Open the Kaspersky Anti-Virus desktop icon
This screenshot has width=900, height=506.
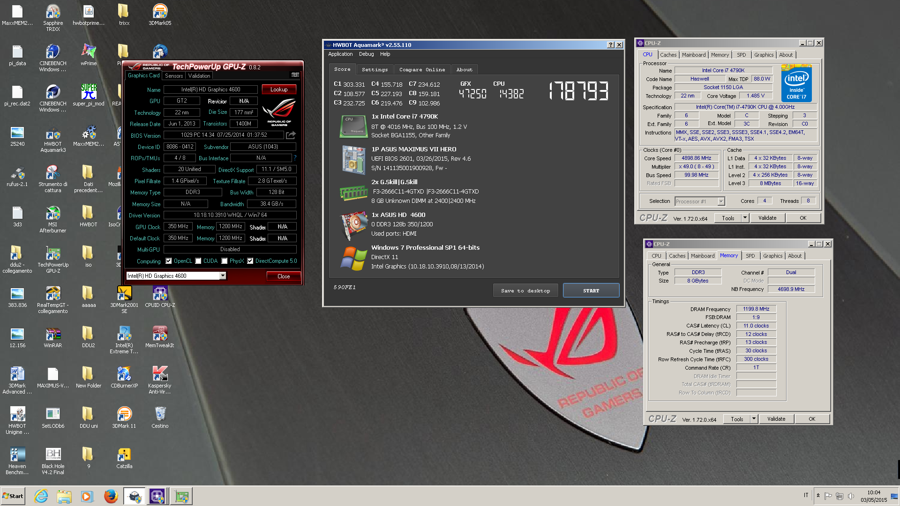(160, 380)
